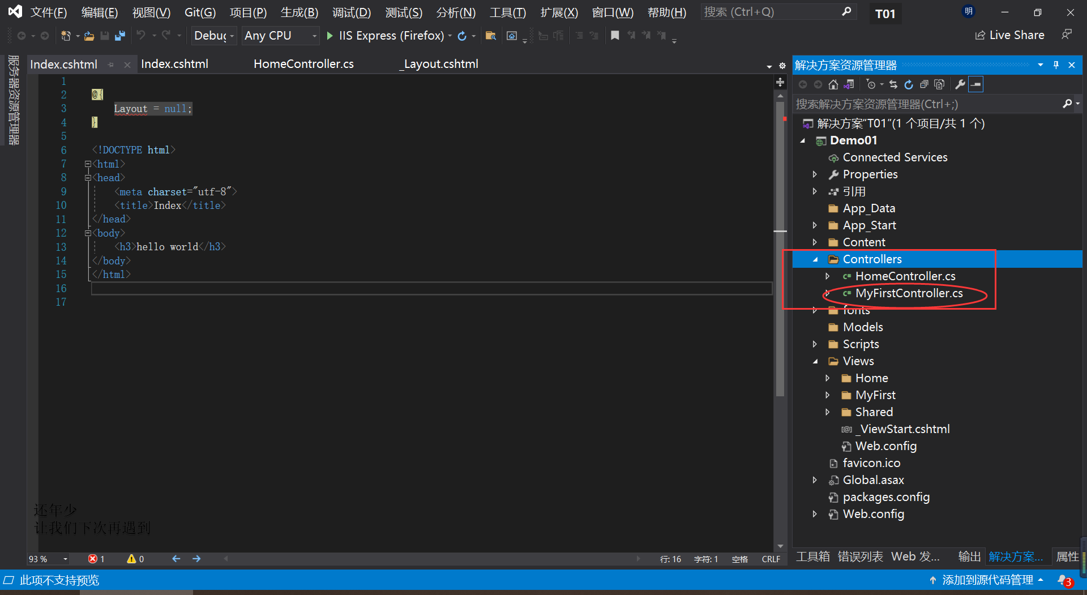Navigate to next issue arrow

[x=196, y=559]
